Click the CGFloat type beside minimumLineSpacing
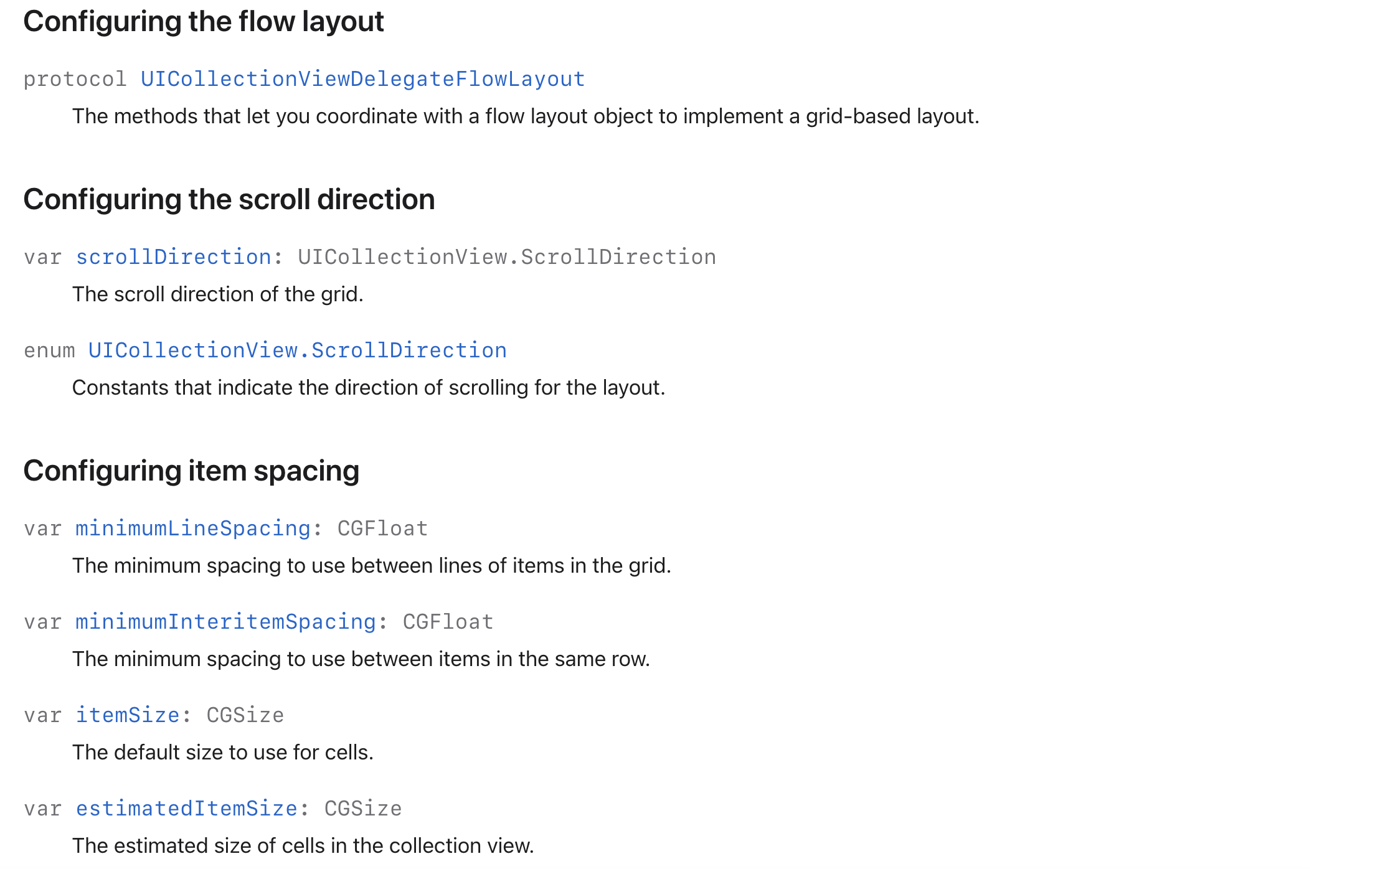 point(382,528)
